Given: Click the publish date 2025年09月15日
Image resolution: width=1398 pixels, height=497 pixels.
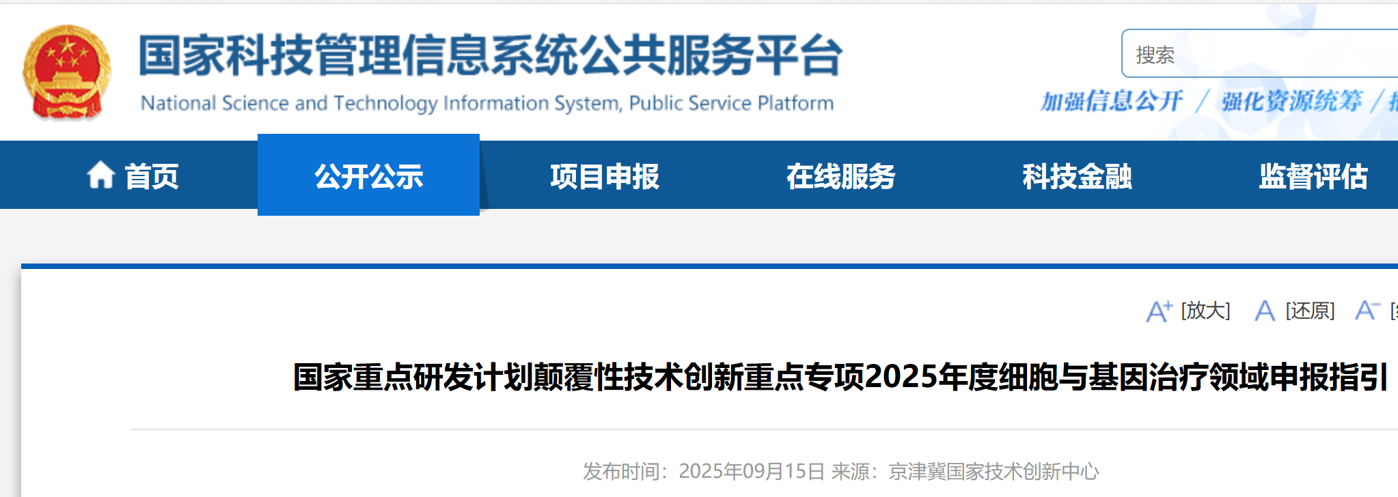Looking at the screenshot, I should click(752, 471).
